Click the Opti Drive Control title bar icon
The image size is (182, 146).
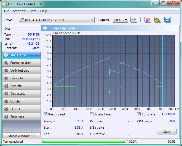coord(4,4)
